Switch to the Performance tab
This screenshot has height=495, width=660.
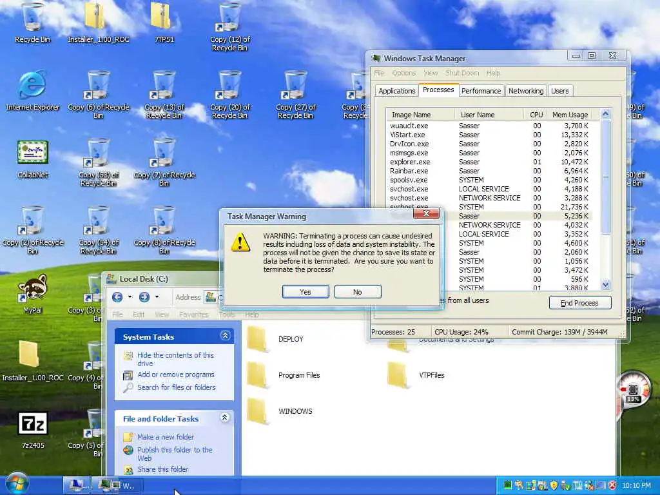[x=481, y=91]
